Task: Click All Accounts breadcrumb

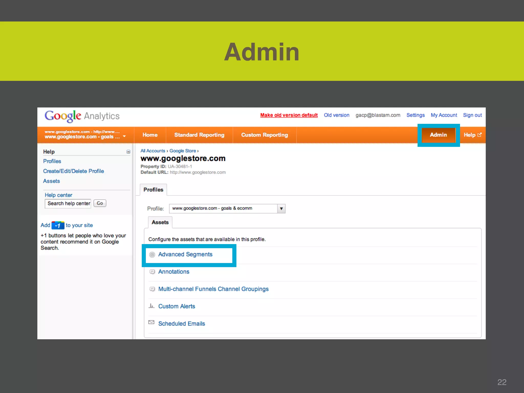Action: [153, 151]
